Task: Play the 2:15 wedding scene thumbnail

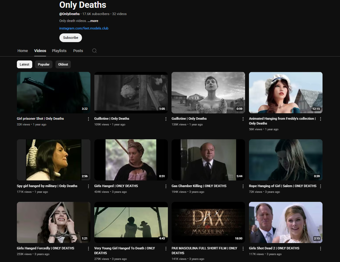Action: pyautogui.click(x=285, y=222)
